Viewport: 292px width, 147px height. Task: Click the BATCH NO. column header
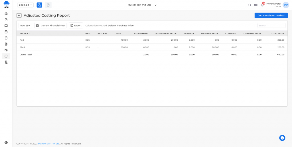pyautogui.click(x=103, y=34)
